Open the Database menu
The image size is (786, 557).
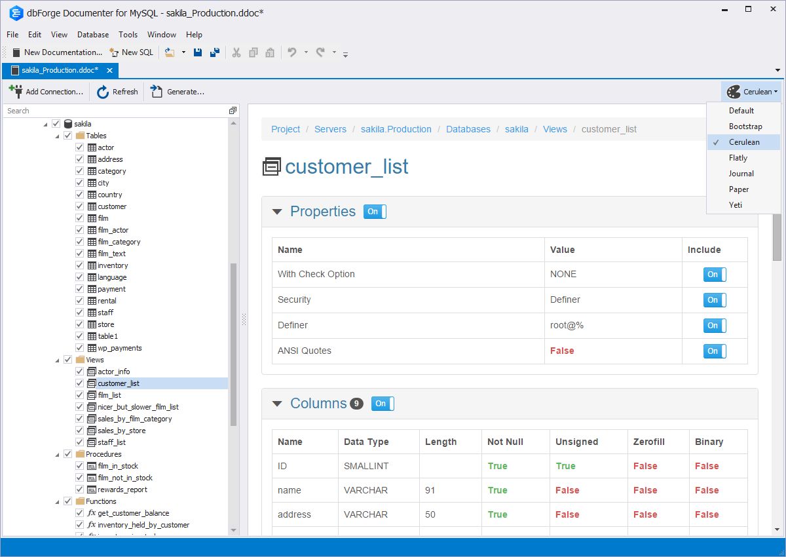92,35
